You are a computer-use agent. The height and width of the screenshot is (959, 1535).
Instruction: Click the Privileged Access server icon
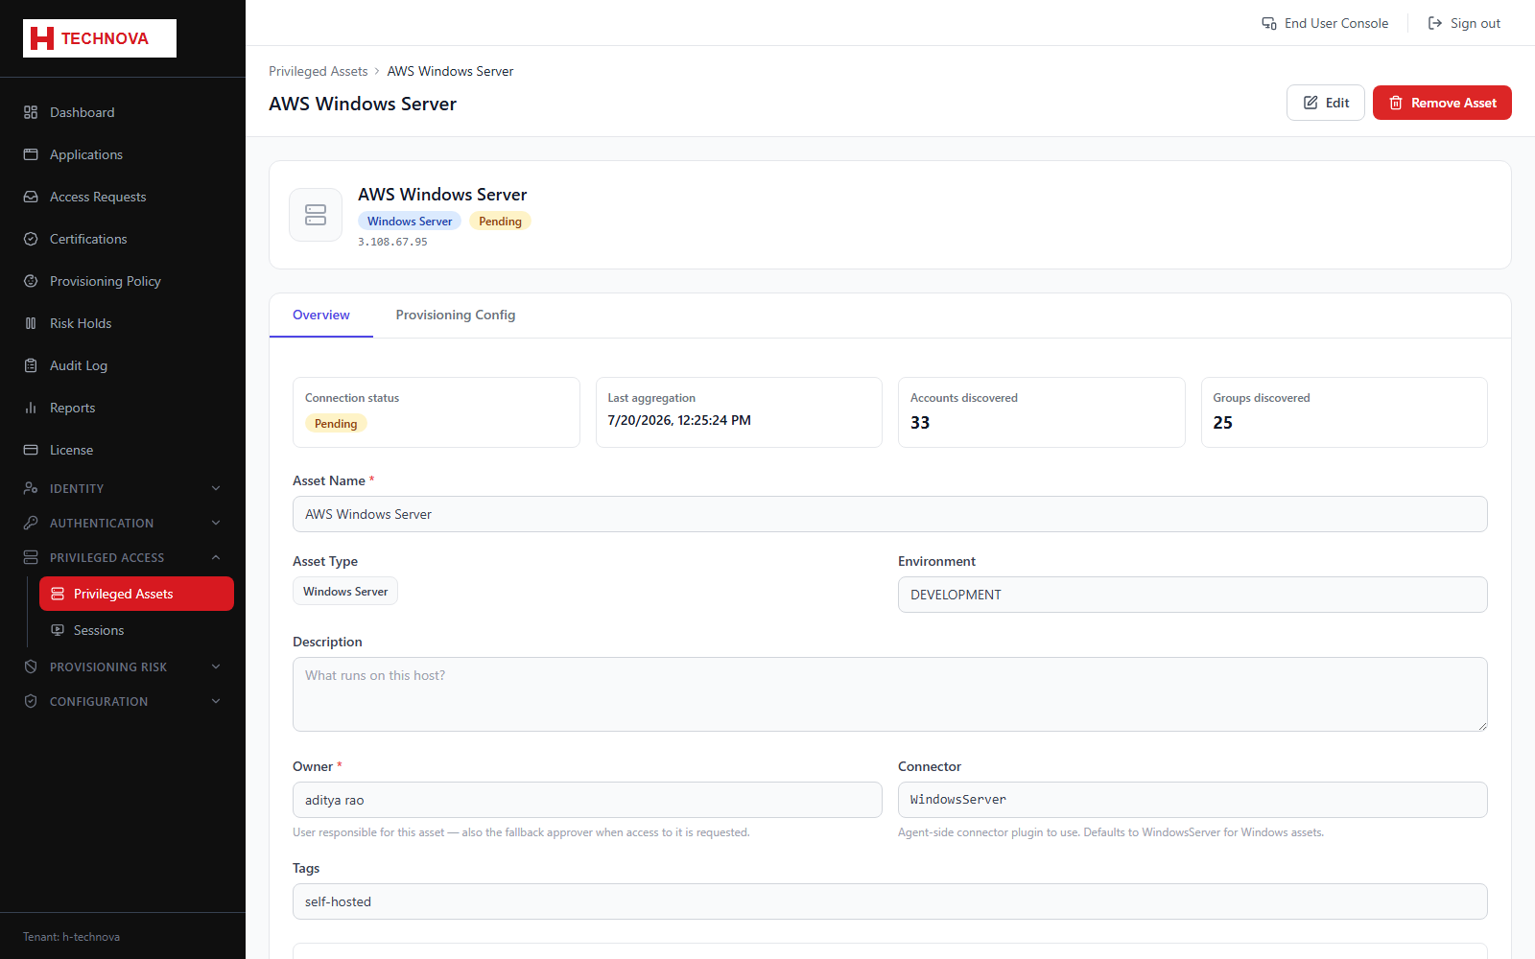click(x=31, y=557)
